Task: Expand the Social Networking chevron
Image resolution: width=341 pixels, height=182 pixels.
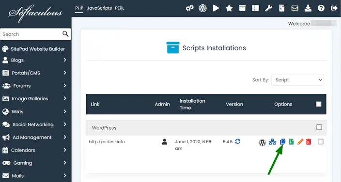Action: tap(65, 124)
